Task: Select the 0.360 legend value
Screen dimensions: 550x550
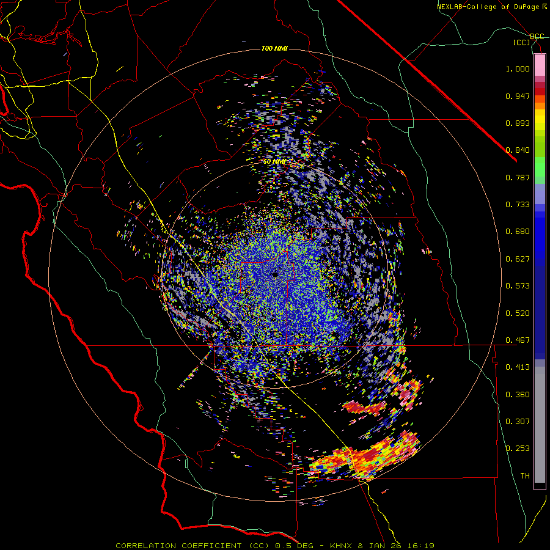Action: click(x=518, y=395)
